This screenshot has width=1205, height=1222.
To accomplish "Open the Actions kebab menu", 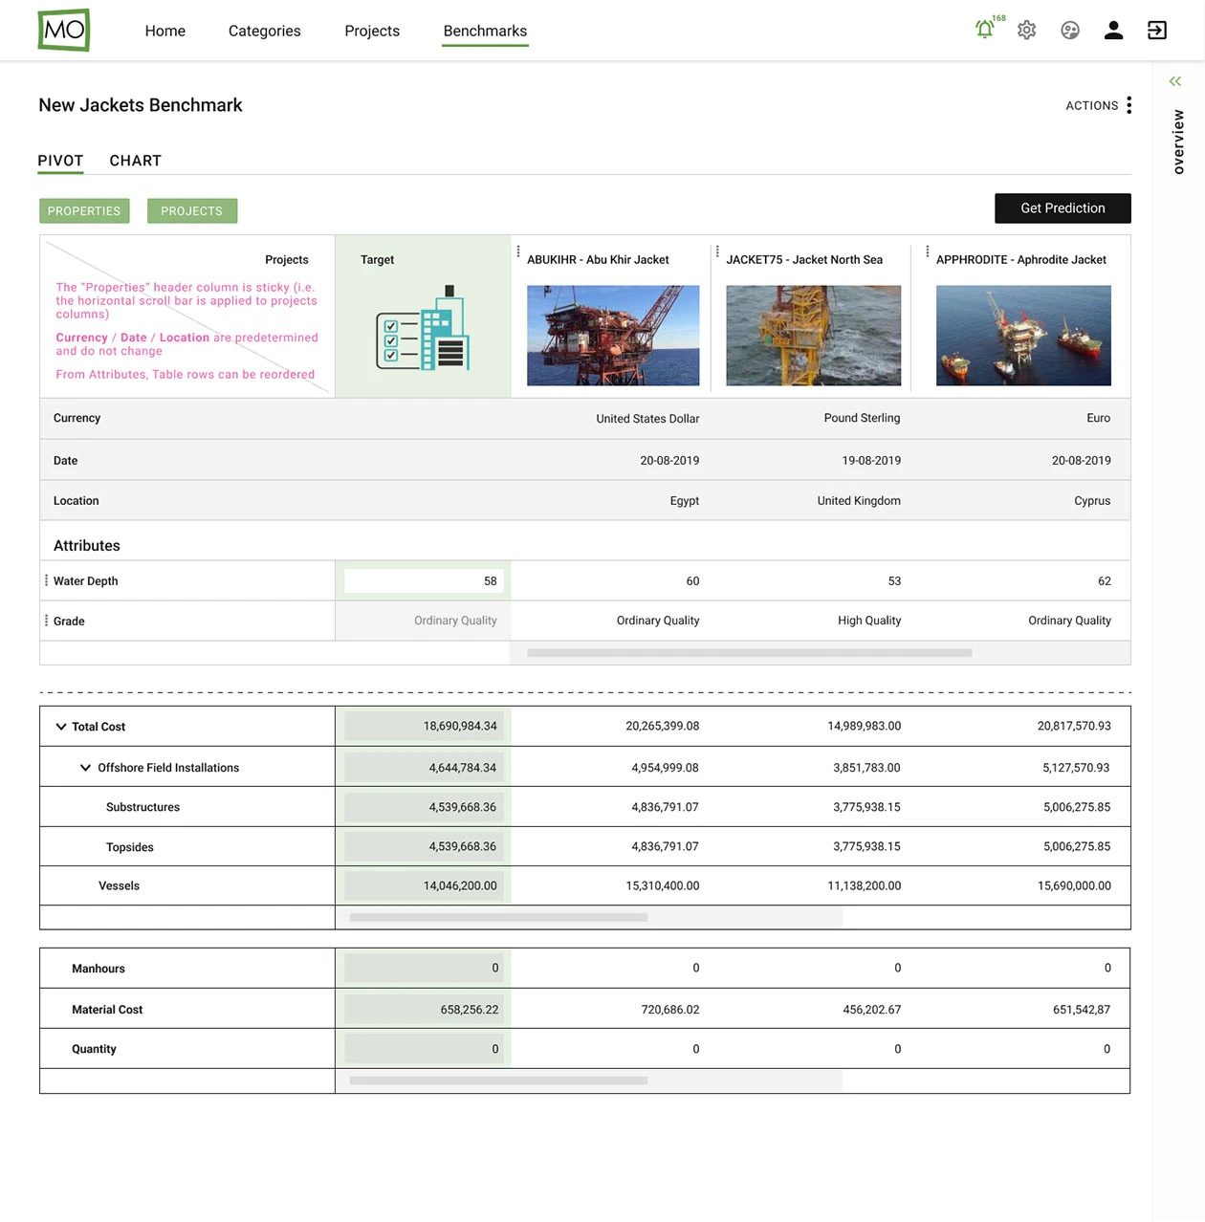I will tap(1129, 105).
